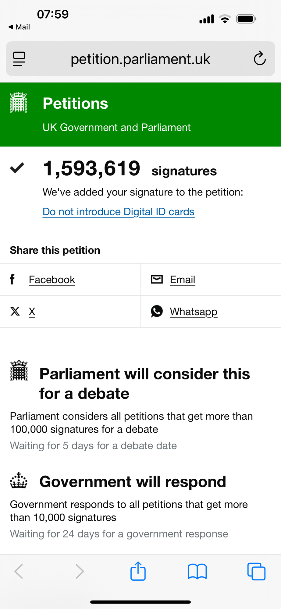The width and height of the screenshot is (281, 609).
Task: Open the Safari share sheet icon
Action: pos(138,571)
